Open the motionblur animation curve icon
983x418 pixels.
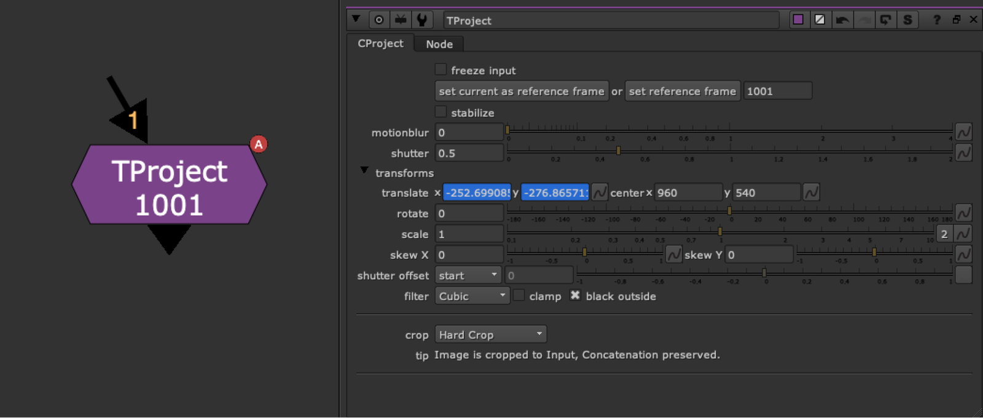[x=963, y=132]
